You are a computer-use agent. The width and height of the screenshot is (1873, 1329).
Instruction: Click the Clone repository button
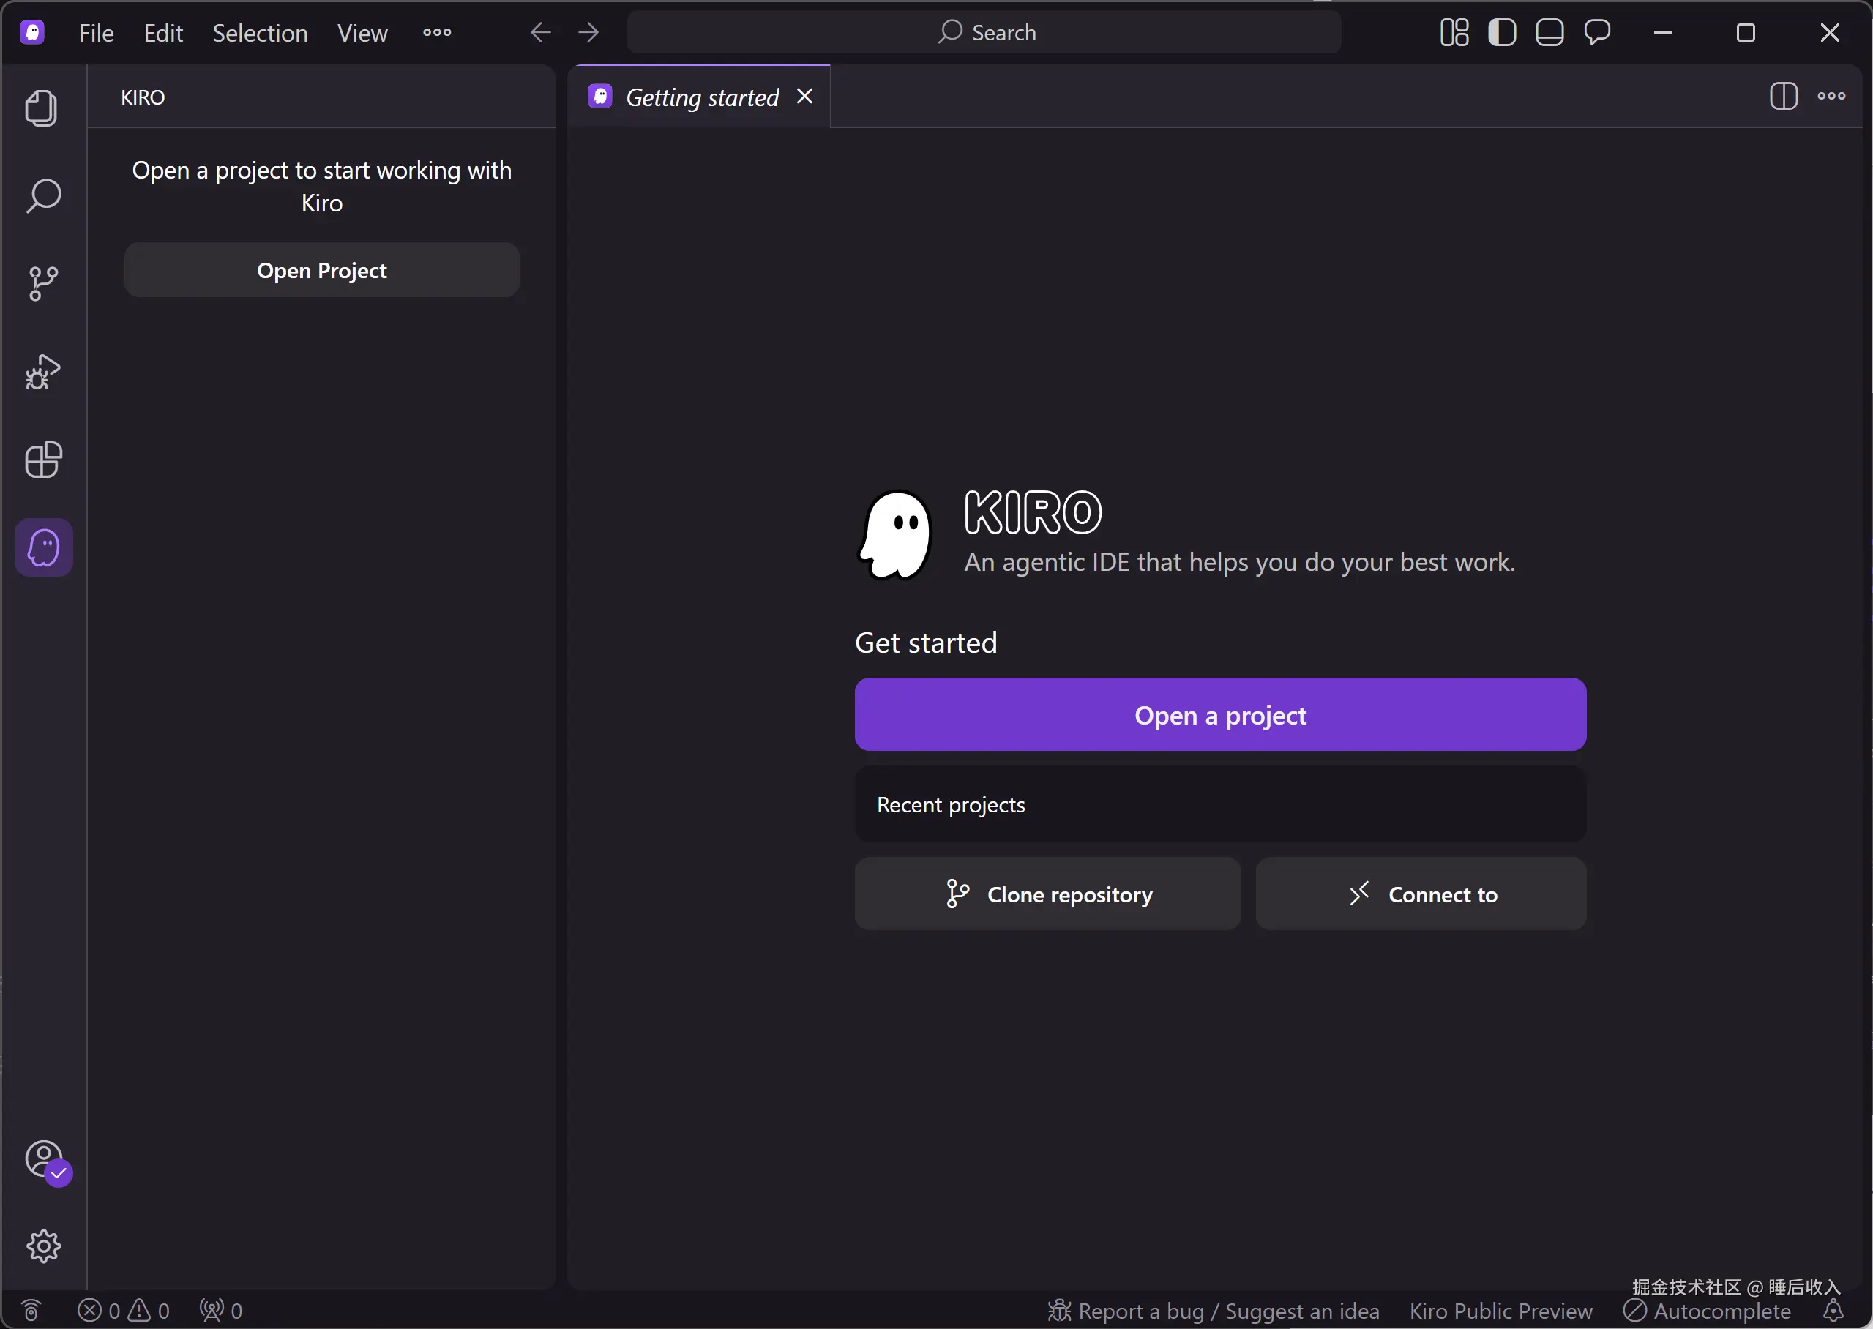click(1047, 894)
